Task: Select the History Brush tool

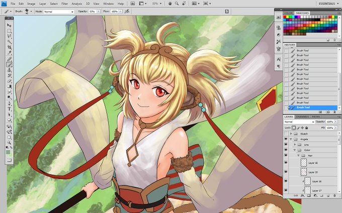Action: [x=9, y=75]
